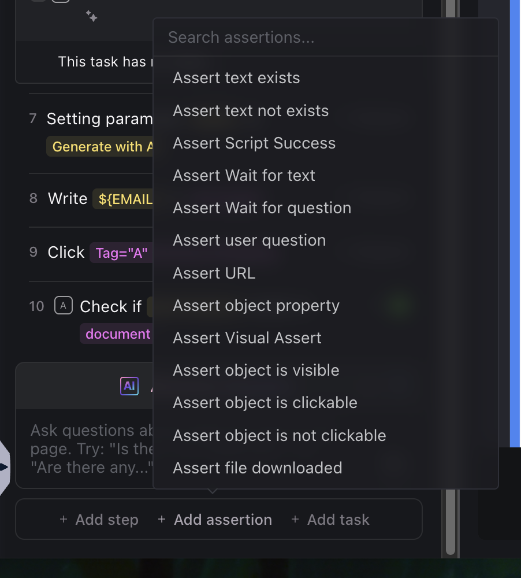
Task: Select 'Assert Visual Assert' option
Action: (247, 338)
